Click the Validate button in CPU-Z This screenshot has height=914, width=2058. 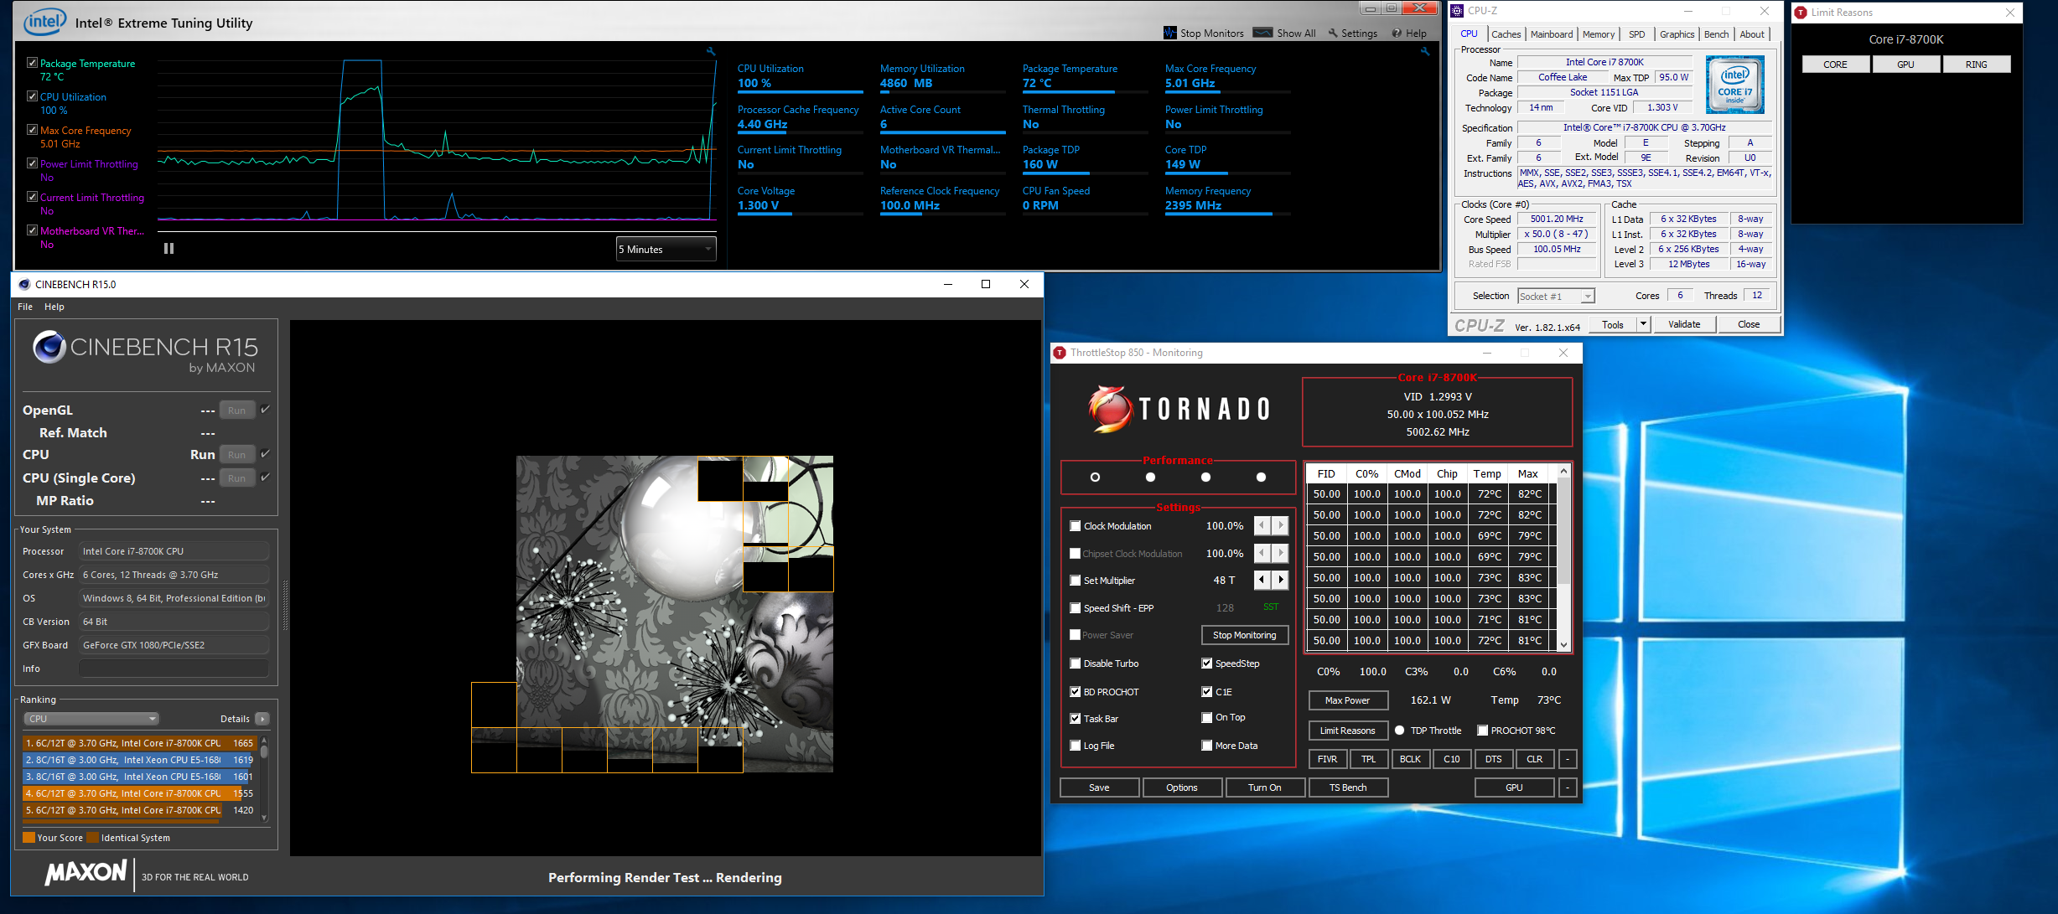[x=1684, y=324]
